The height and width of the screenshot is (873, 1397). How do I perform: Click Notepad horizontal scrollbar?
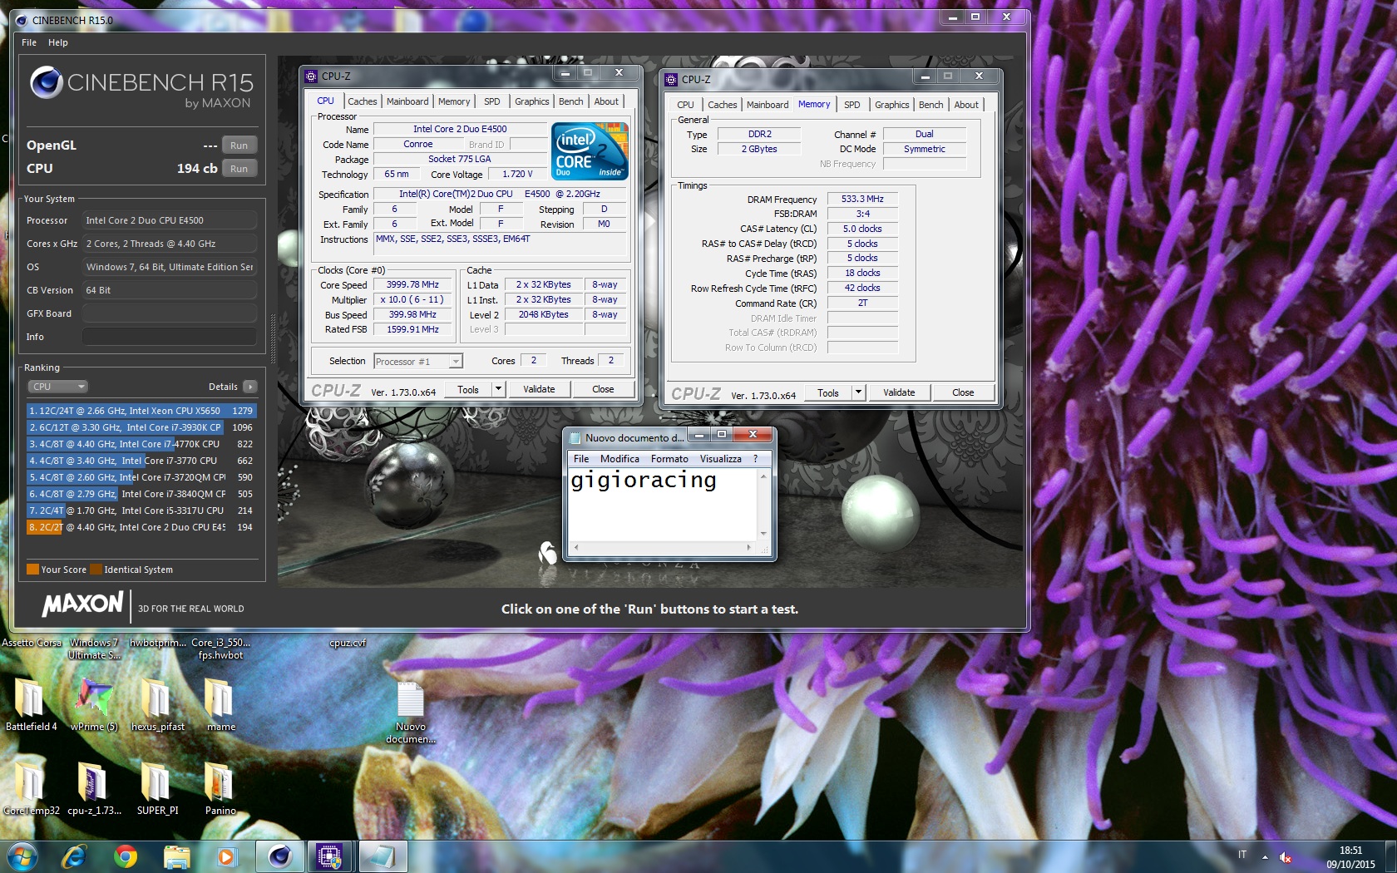(x=662, y=548)
